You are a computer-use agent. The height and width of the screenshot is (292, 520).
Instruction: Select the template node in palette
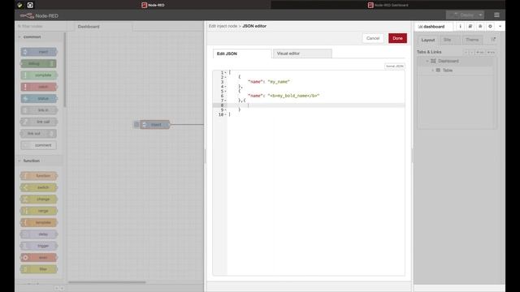(39, 222)
